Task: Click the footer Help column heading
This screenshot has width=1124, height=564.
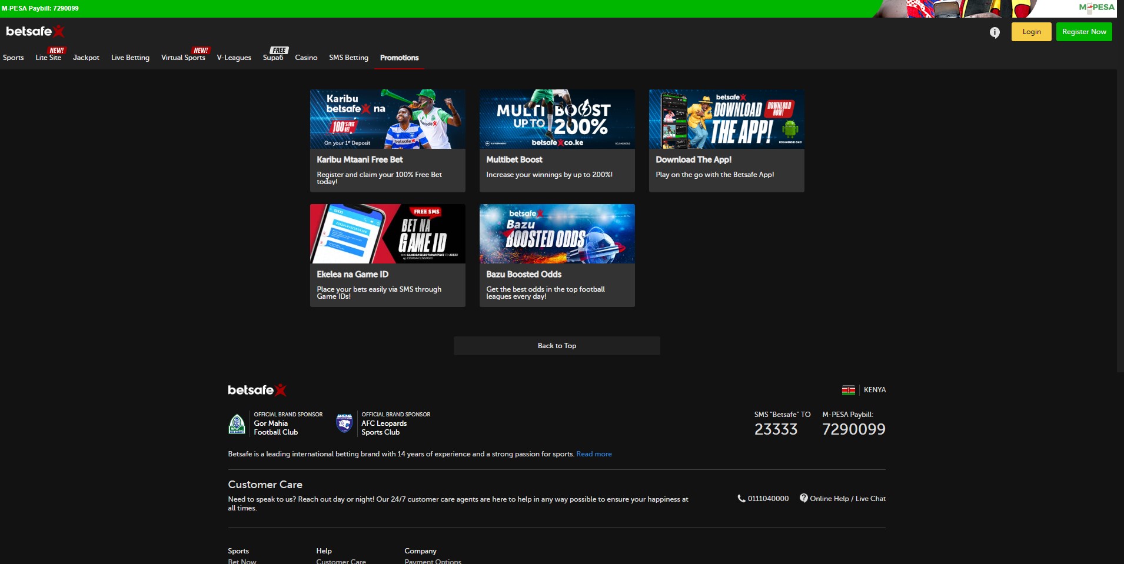Action: click(x=324, y=551)
